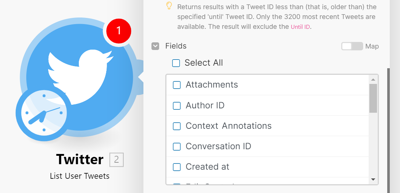Enable the Attachments field checkbox
This screenshot has width=400, height=193.
[x=177, y=85]
